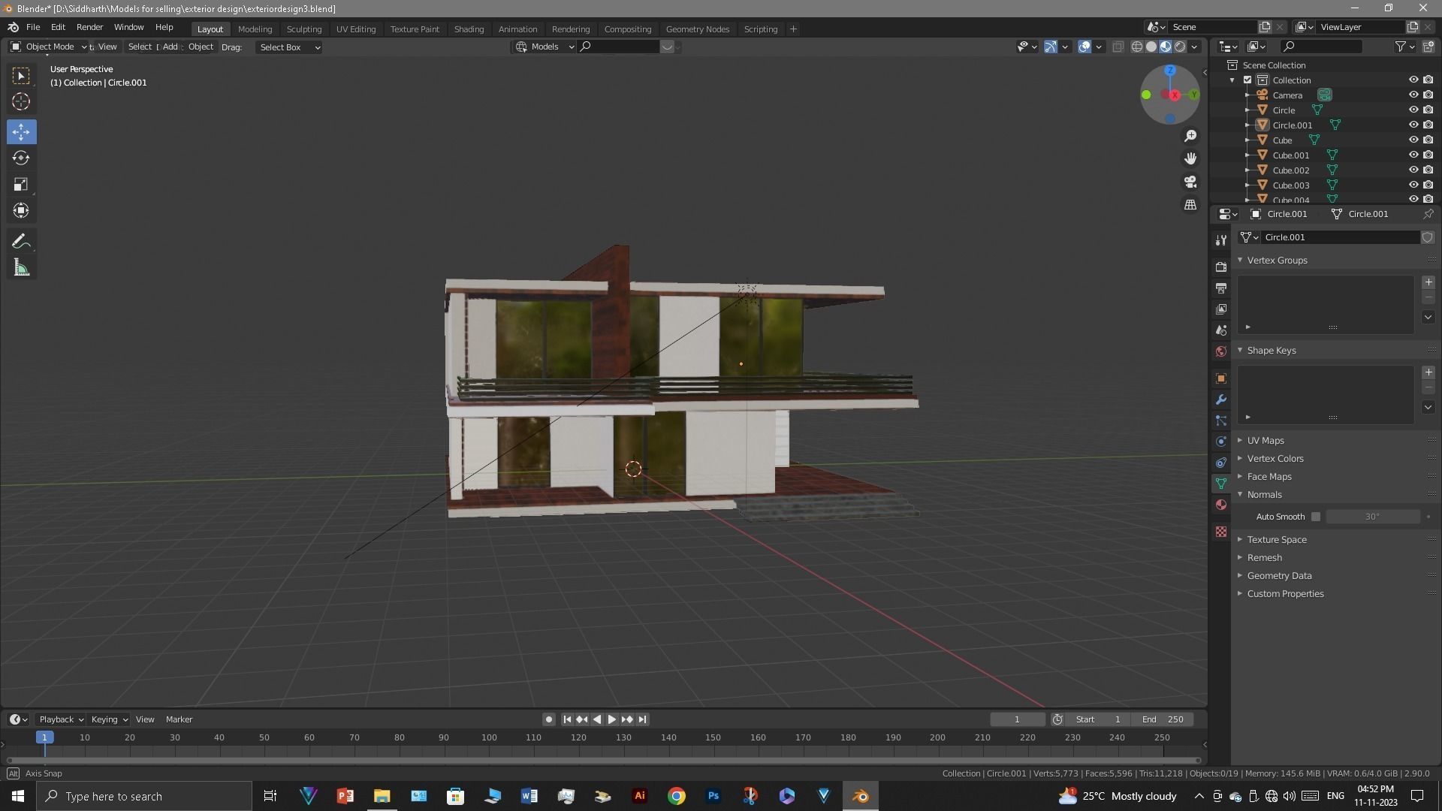
Task: Toggle camera view icon in viewport
Action: (1190, 182)
